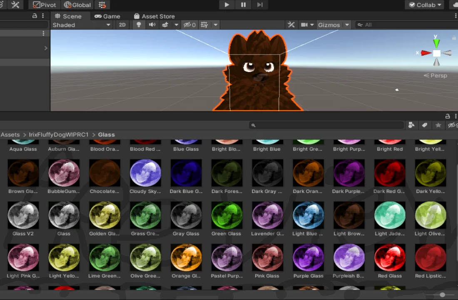
Task: Switch to the Game tab
Action: click(107, 16)
